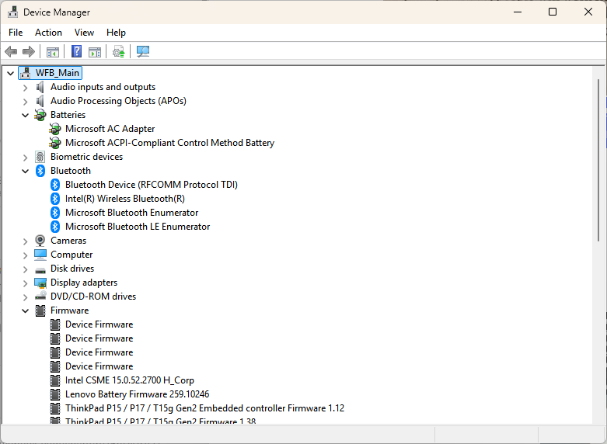Image resolution: width=607 pixels, height=444 pixels.
Task: Click Bluetooth icon beside Intel(R) Wireless Bluetooth(R)
Action: [x=55, y=199]
